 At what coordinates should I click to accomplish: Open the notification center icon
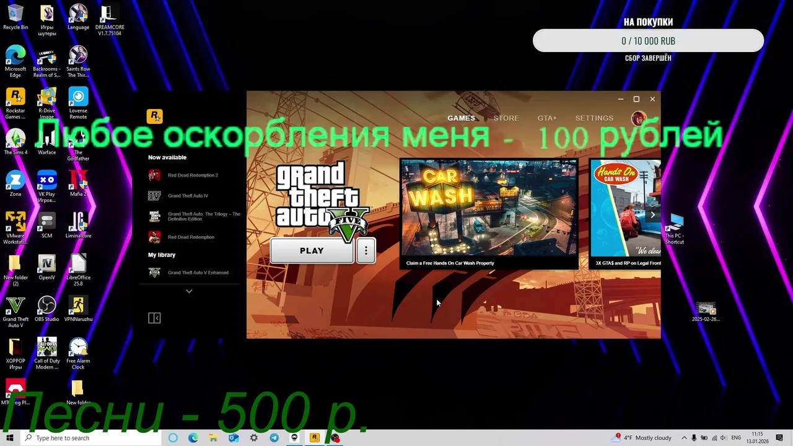[780, 438]
